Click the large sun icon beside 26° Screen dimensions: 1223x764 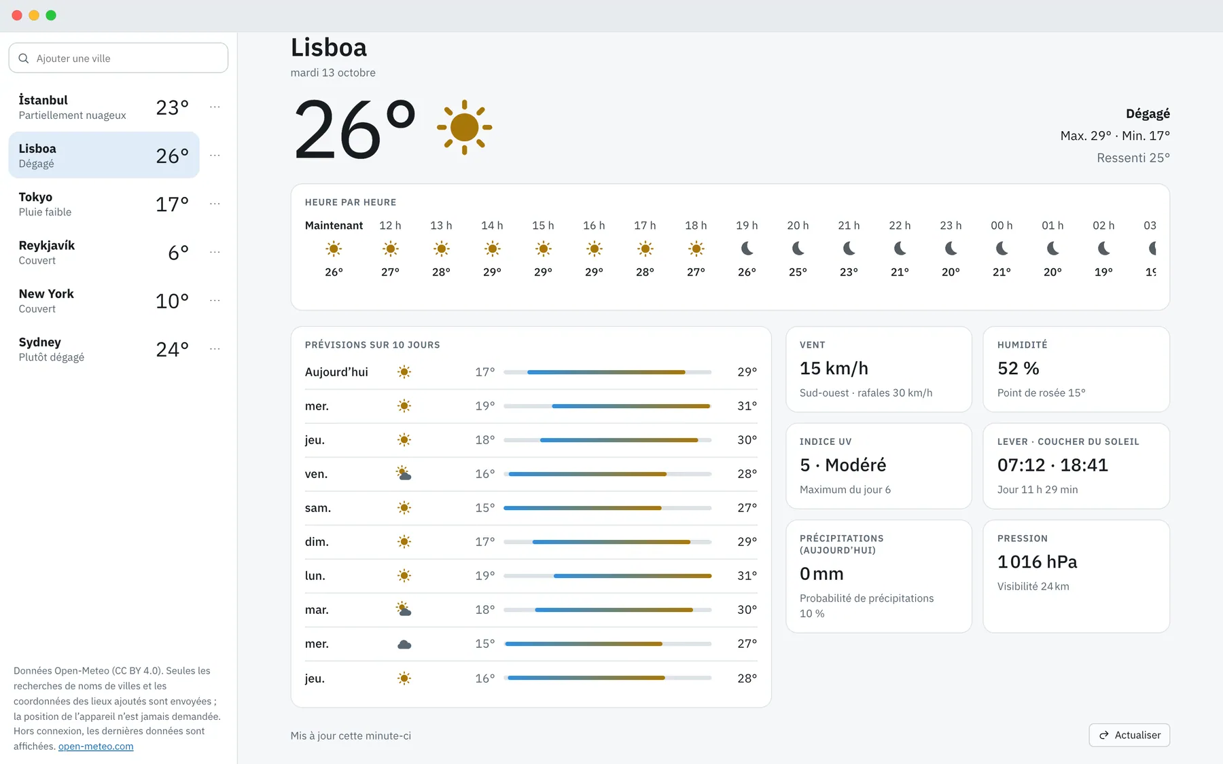[x=464, y=127]
